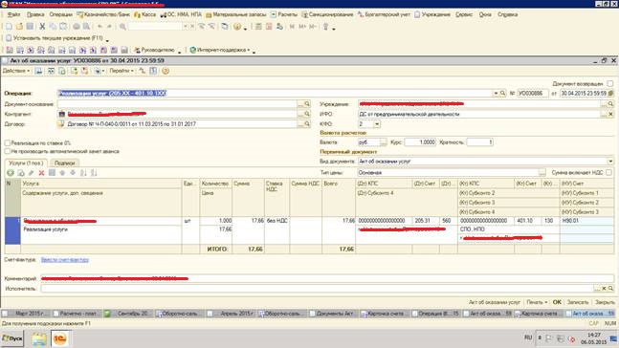This screenshot has height=348, width=619.
Task: Click the Add row green plus icon
Action: [11, 173]
